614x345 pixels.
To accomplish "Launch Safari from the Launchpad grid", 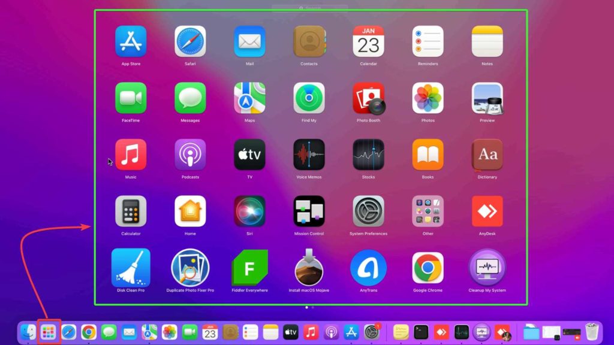I will coord(190,41).
